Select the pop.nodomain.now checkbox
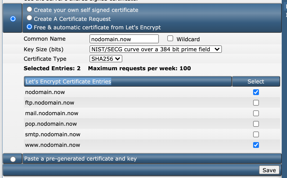 coord(256,124)
